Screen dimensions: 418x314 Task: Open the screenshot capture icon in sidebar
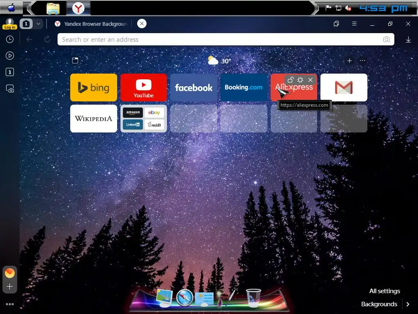(x=10, y=89)
